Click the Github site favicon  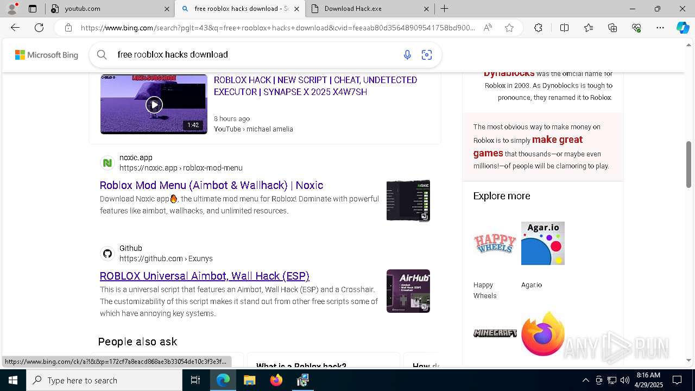pos(108,253)
